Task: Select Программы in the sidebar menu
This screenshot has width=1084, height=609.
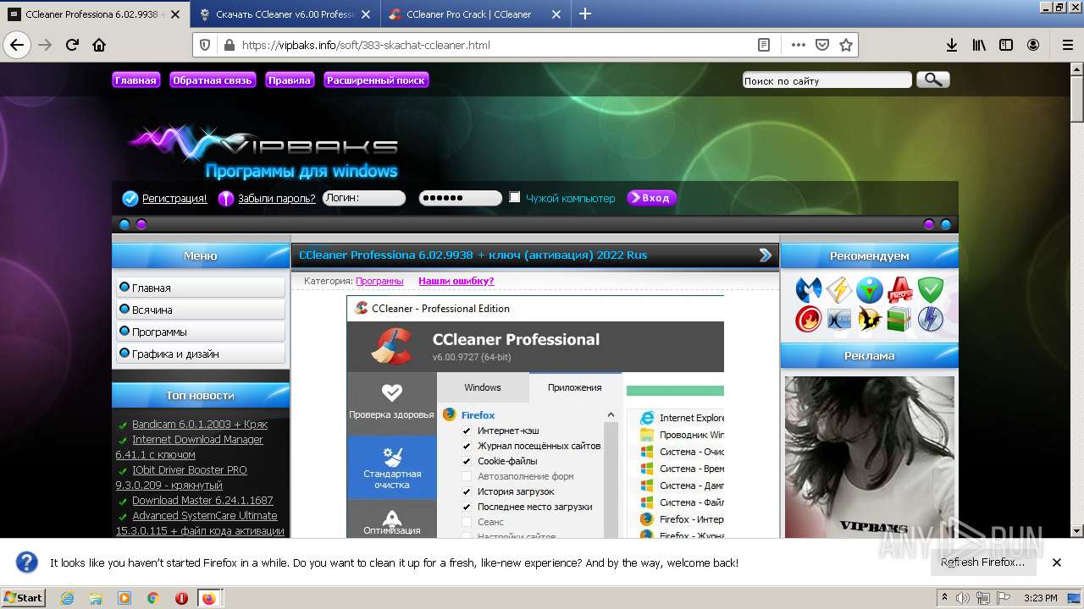Action: coord(201,332)
